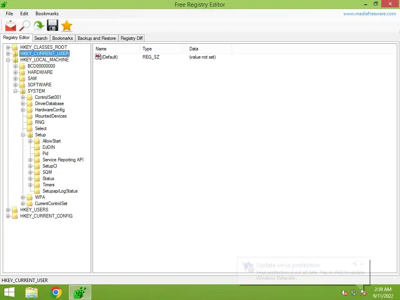Select the CurrentControlSet key
Image resolution: width=400 pixels, height=300 pixels.
(x=51, y=204)
